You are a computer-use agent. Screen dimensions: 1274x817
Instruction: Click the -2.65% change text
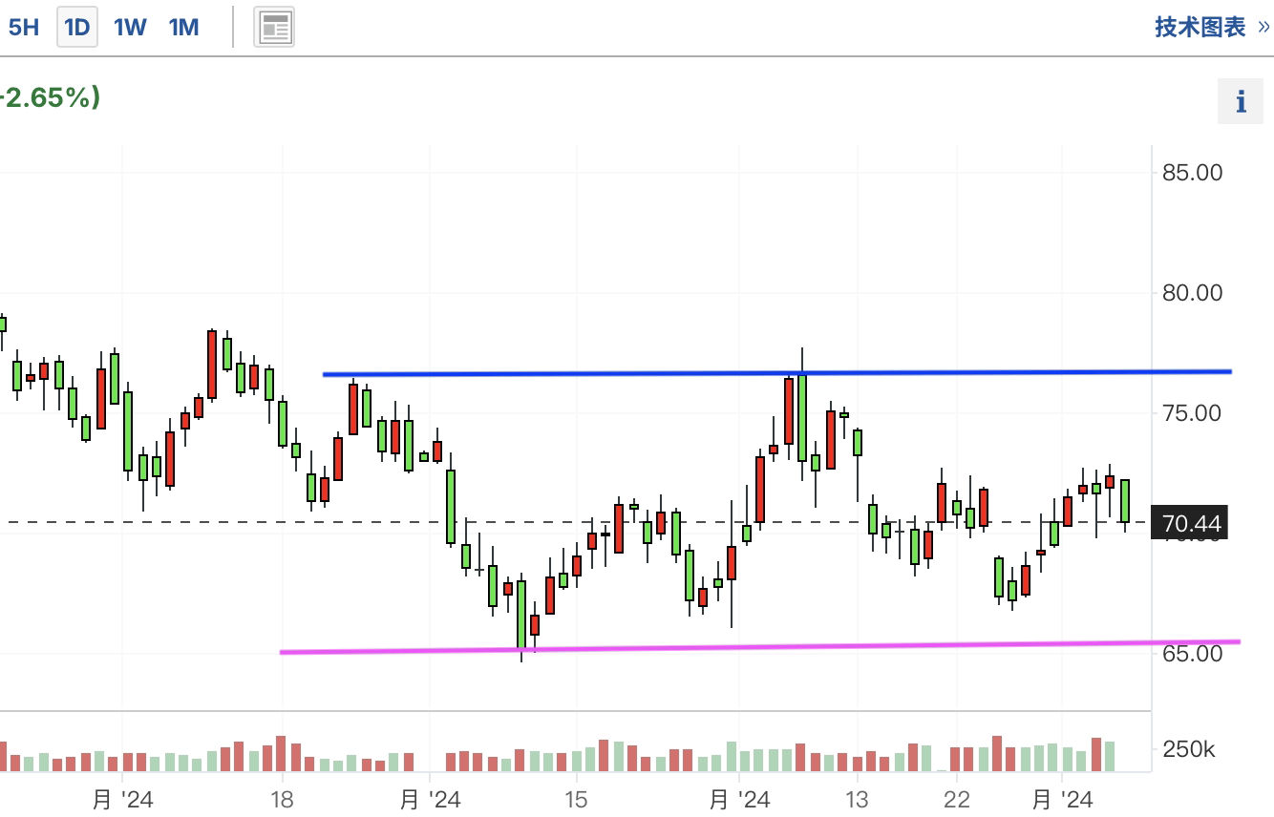coord(50,97)
